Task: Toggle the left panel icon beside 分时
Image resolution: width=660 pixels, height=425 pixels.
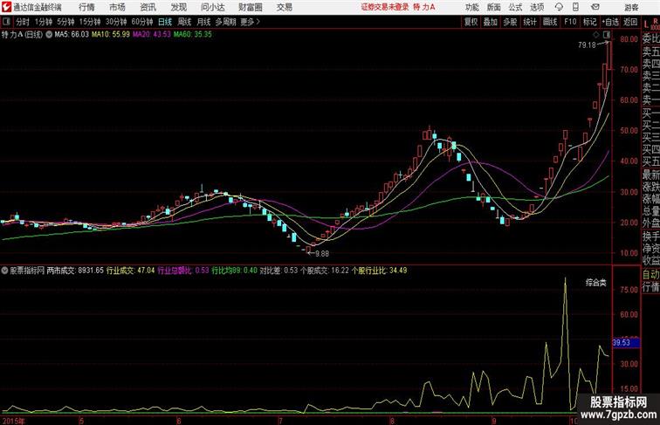Action: [x=6, y=22]
